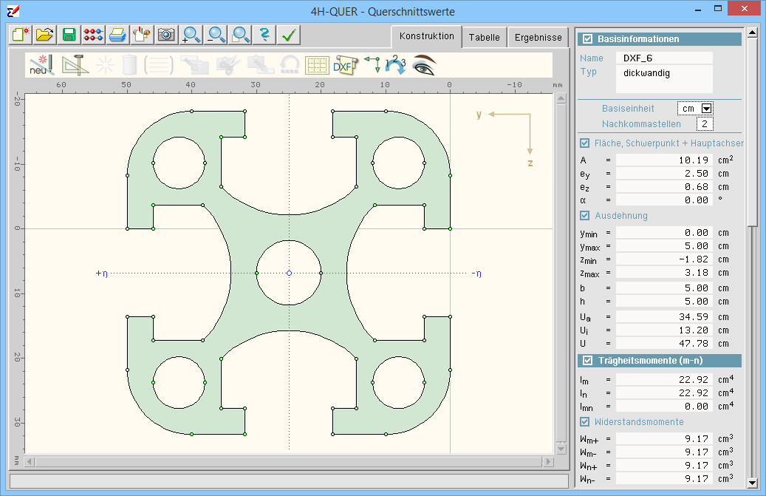This screenshot has width=766, height=496.
Task: Click the 'neu' new cross-section icon
Action: pos(41,65)
